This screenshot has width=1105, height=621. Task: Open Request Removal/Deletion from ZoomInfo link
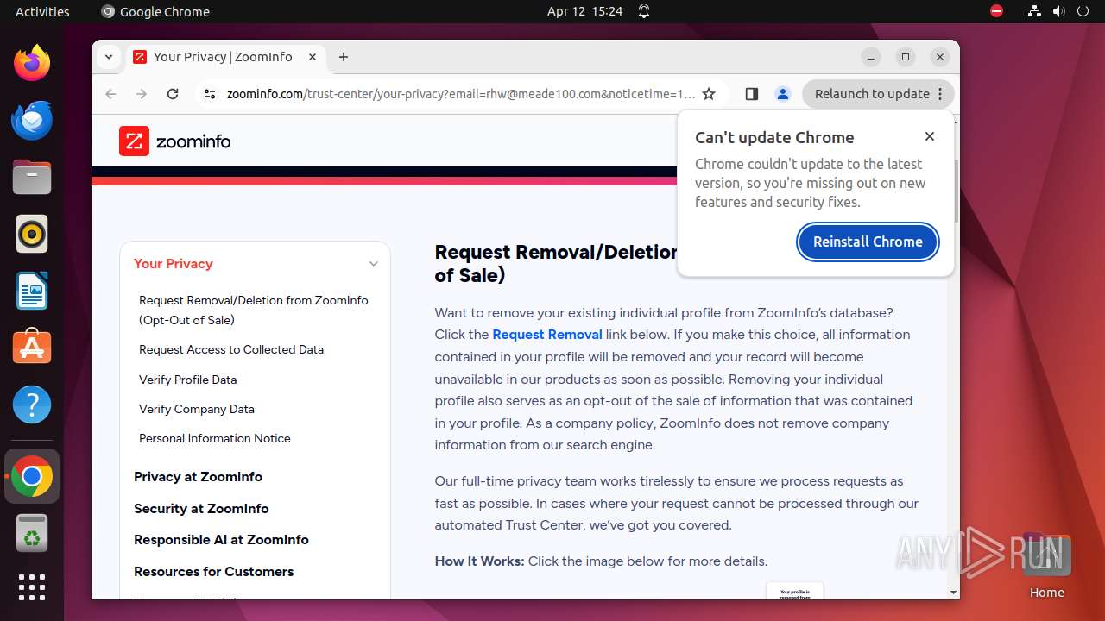[x=254, y=310]
